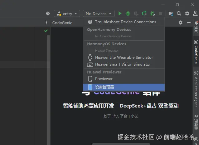The height and width of the screenshot is (145, 199).
Task: Click the HarmonyOS Devices section header
Action: tap(106, 44)
